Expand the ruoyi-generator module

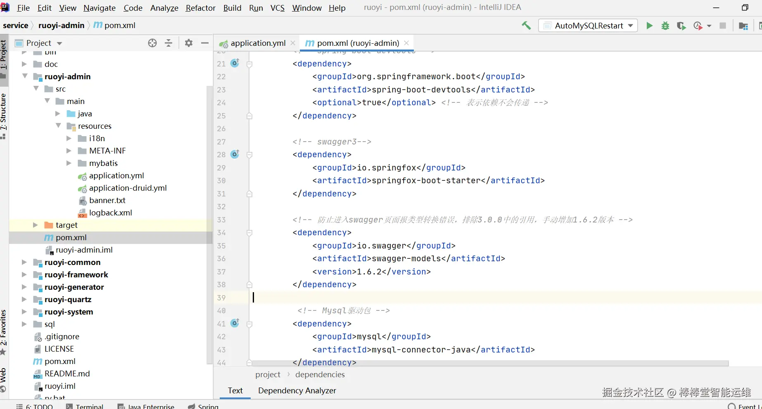[24, 287]
